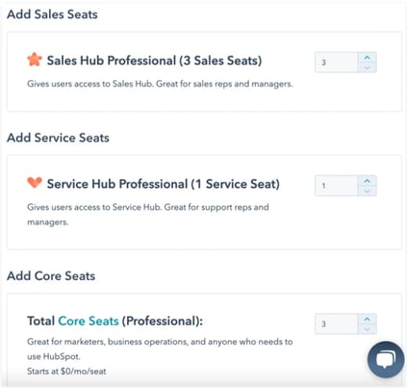Focus the Sales Hub seats number field

[337, 63]
